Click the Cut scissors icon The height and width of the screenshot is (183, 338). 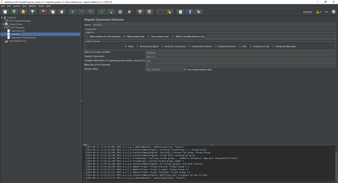point(43,12)
